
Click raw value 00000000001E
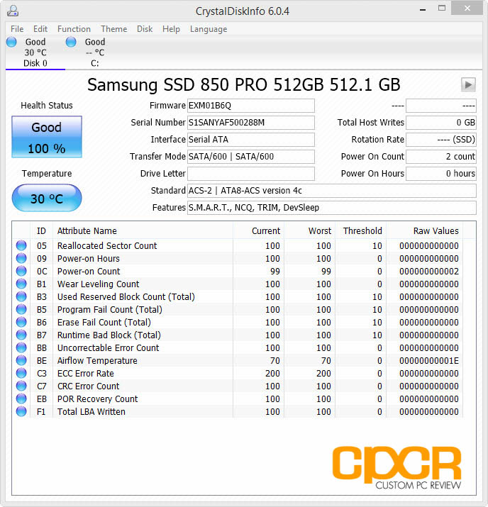point(429,360)
